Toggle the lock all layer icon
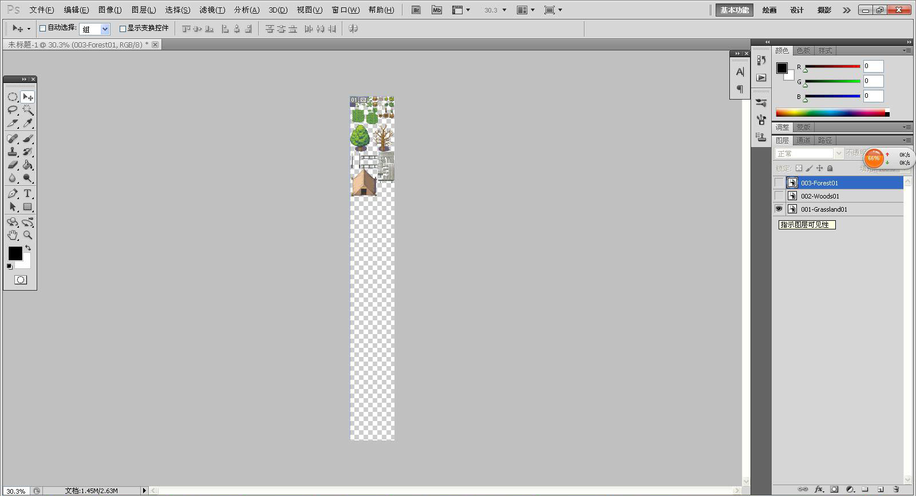Viewport: 916px width, 496px height. coord(830,168)
